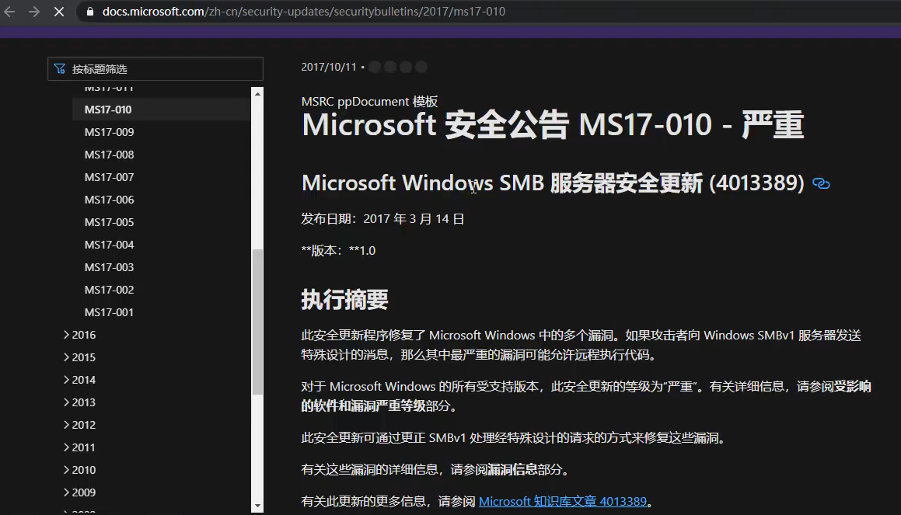Open the MS17-003 bulletin in the sidebar
This screenshot has width=901, height=515.
tap(109, 267)
